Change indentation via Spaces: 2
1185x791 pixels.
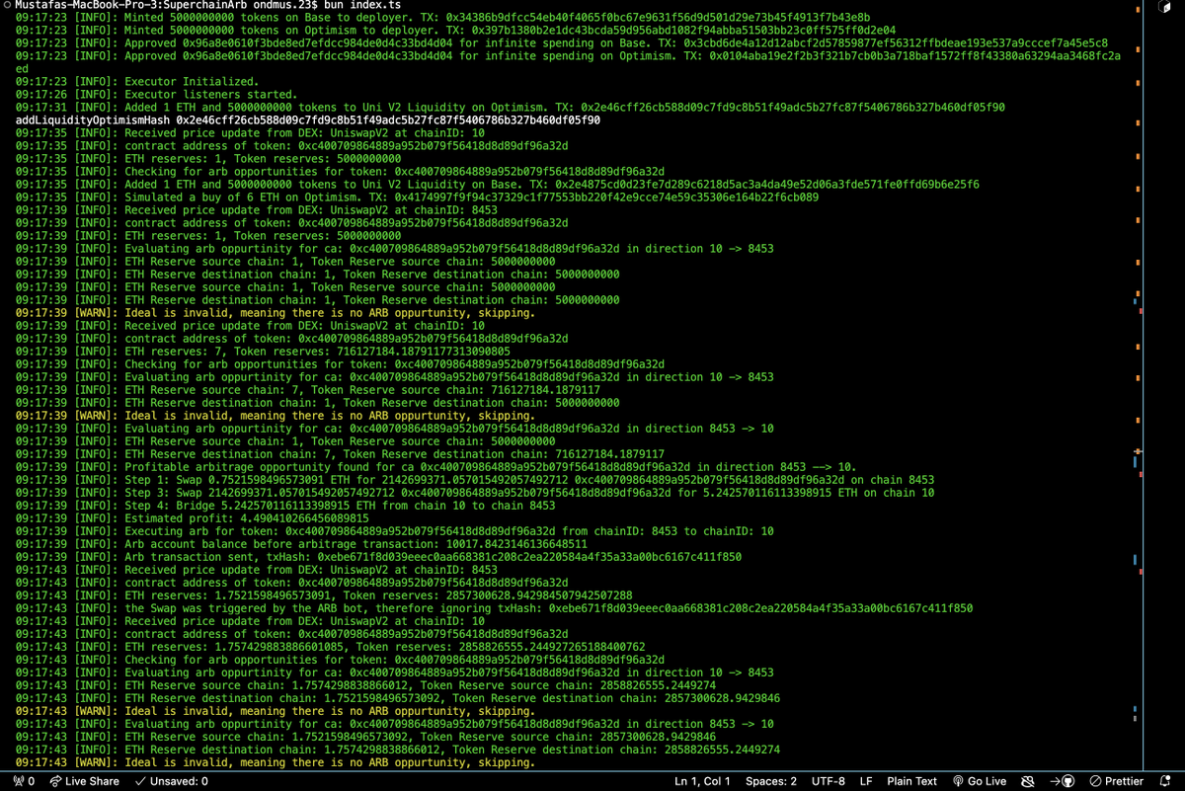pyautogui.click(x=771, y=781)
